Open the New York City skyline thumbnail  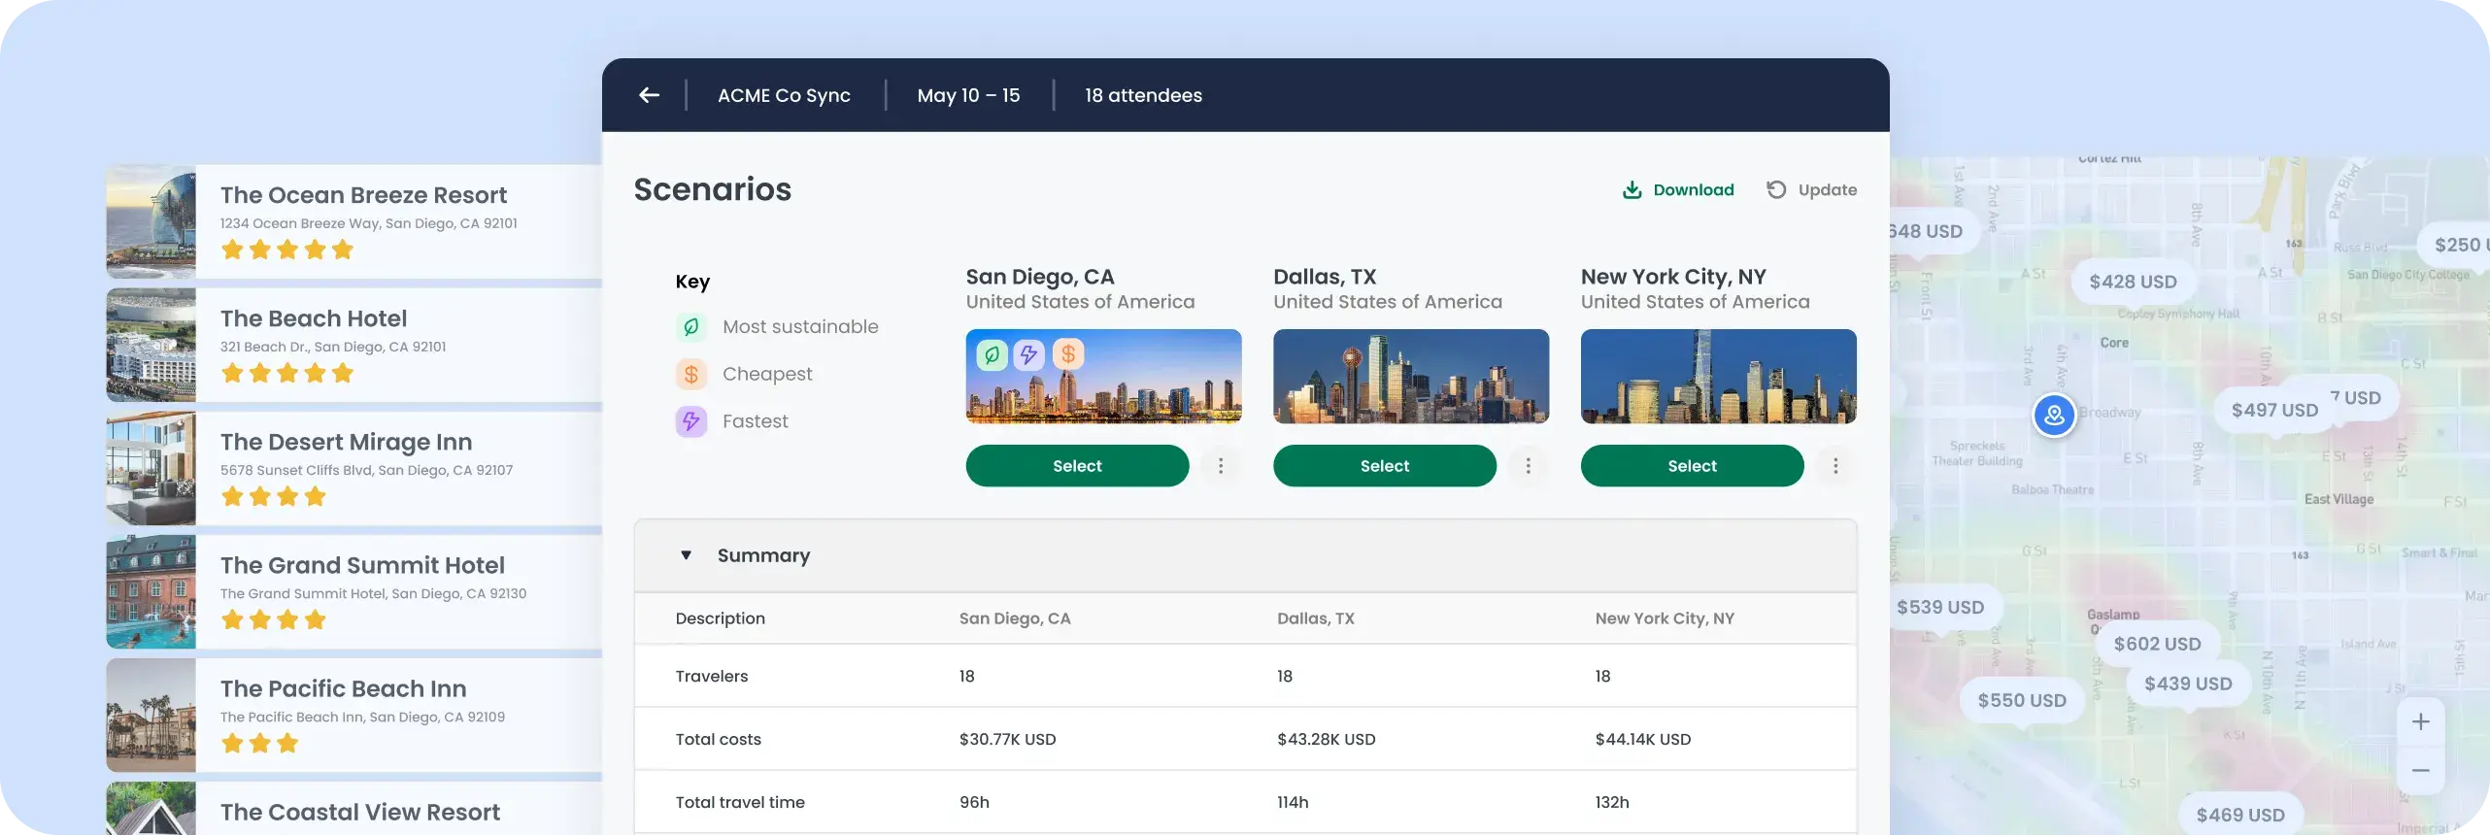1719,376
